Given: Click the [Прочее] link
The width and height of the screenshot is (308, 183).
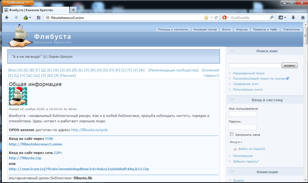Looking at the screenshot, I should point(68,75).
